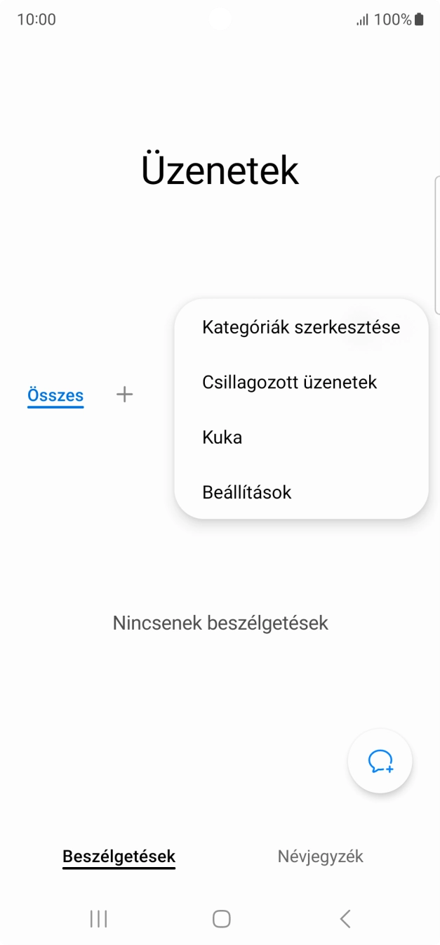Tap the new conversation compose icon

[380, 761]
